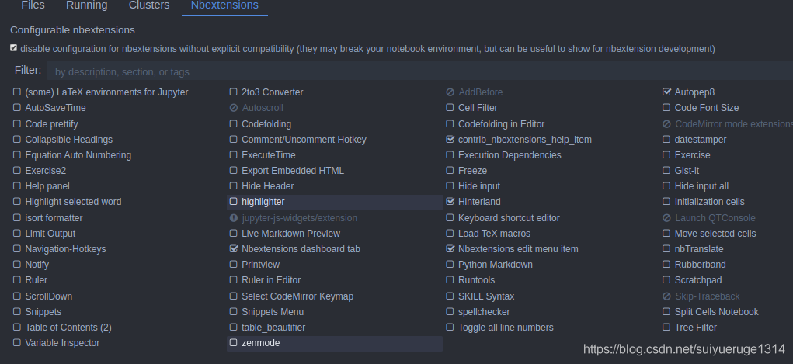
Task: Switch to the Files tab
Action: pos(33,5)
